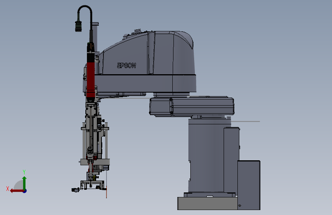The width and height of the screenshot is (332, 215).
Task: Select the EPSON logo text on the robot arm
Action: [126, 65]
